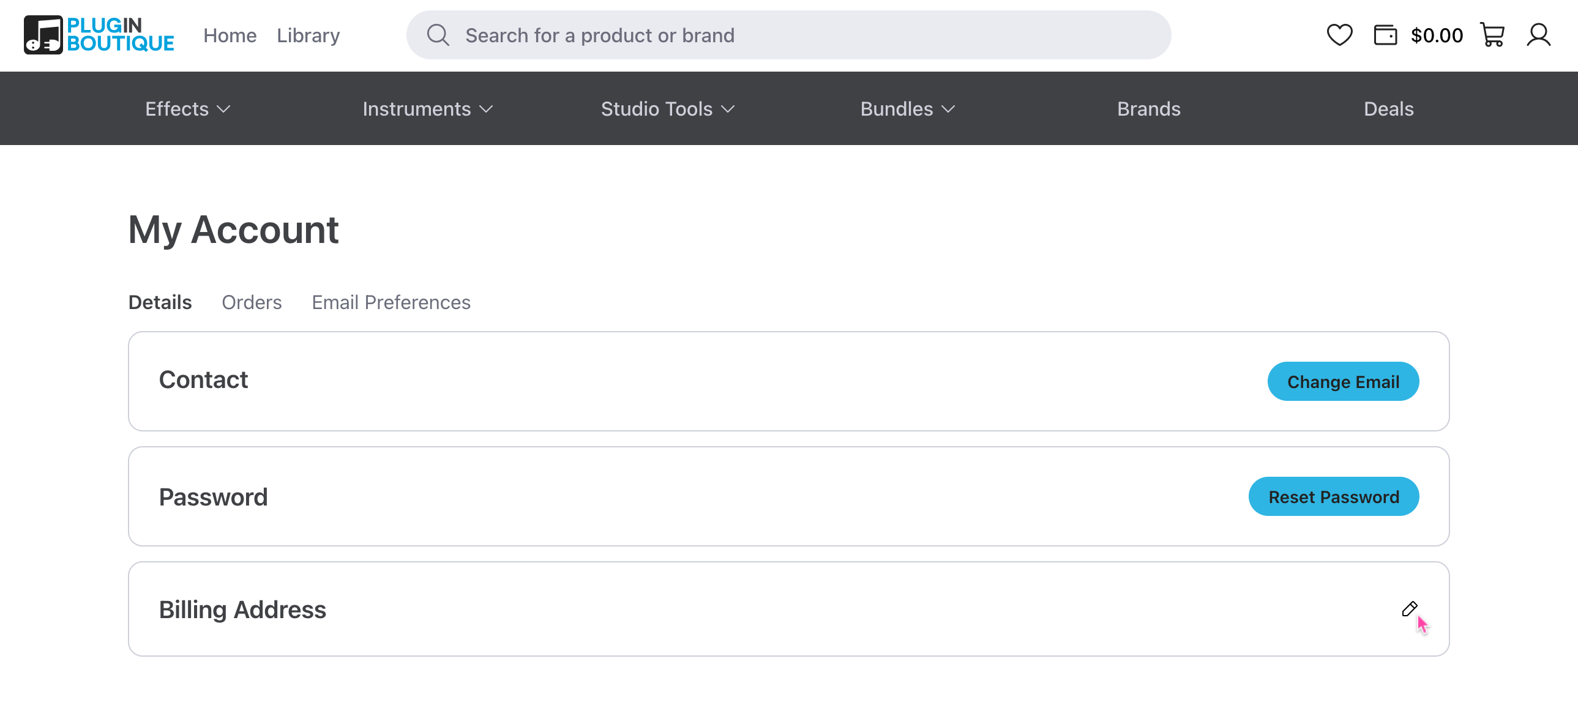The height and width of the screenshot is (724, 1578).
Task: Expand the Effects dropdown menu
Action: pos(187,109)
